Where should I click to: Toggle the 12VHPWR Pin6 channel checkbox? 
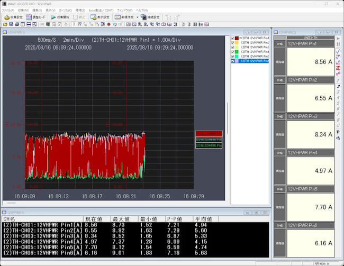tap(233, 61)
